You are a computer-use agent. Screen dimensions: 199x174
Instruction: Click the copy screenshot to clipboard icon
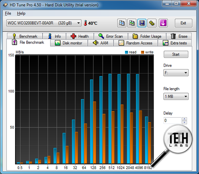(132, 23)
